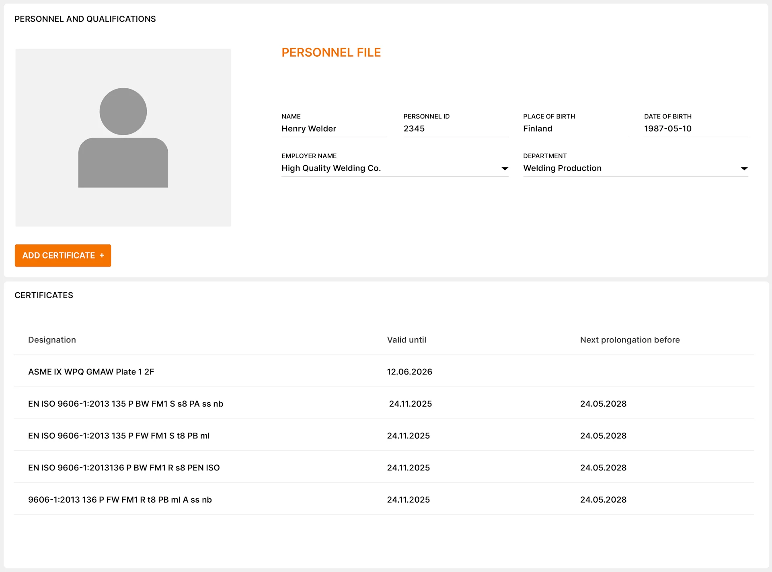The height and width of the screenshot is (572, 772).
Task: Sort by Designation column header
Action: pos(52,340)
